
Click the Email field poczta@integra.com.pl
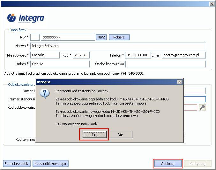tap(184, 55)
